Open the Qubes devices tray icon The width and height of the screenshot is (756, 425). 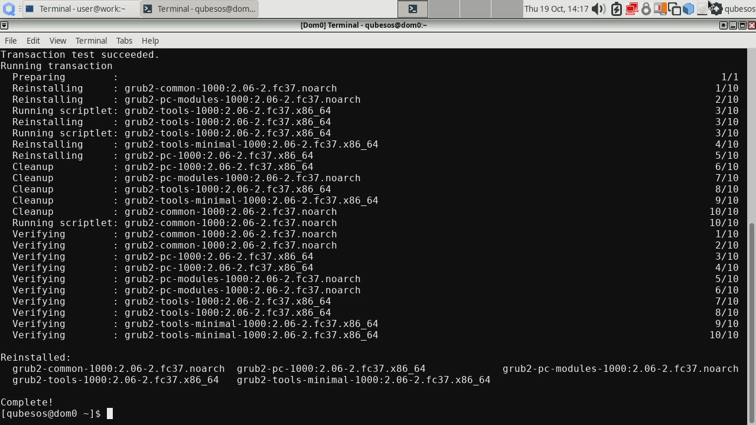pyautogui.click(x=660, y=9)
